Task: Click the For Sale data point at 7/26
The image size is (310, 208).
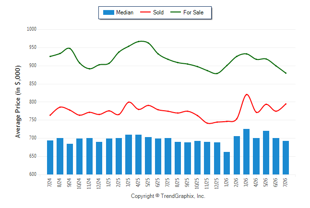Action: [x=286, y=73]
